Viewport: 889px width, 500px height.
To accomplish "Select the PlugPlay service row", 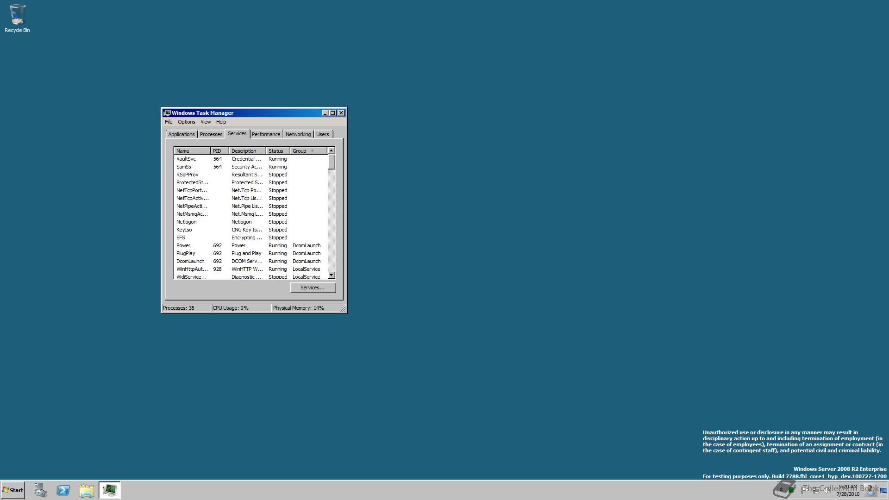I will click(x=250, y=253).
